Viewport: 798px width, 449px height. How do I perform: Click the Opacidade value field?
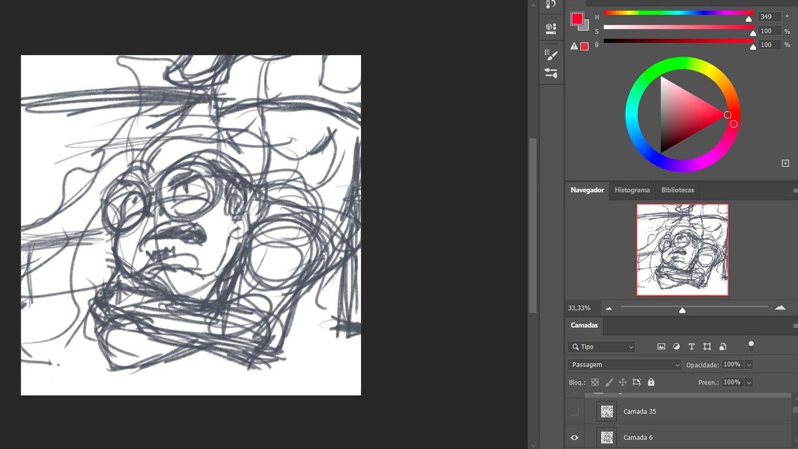pos(732,365)
